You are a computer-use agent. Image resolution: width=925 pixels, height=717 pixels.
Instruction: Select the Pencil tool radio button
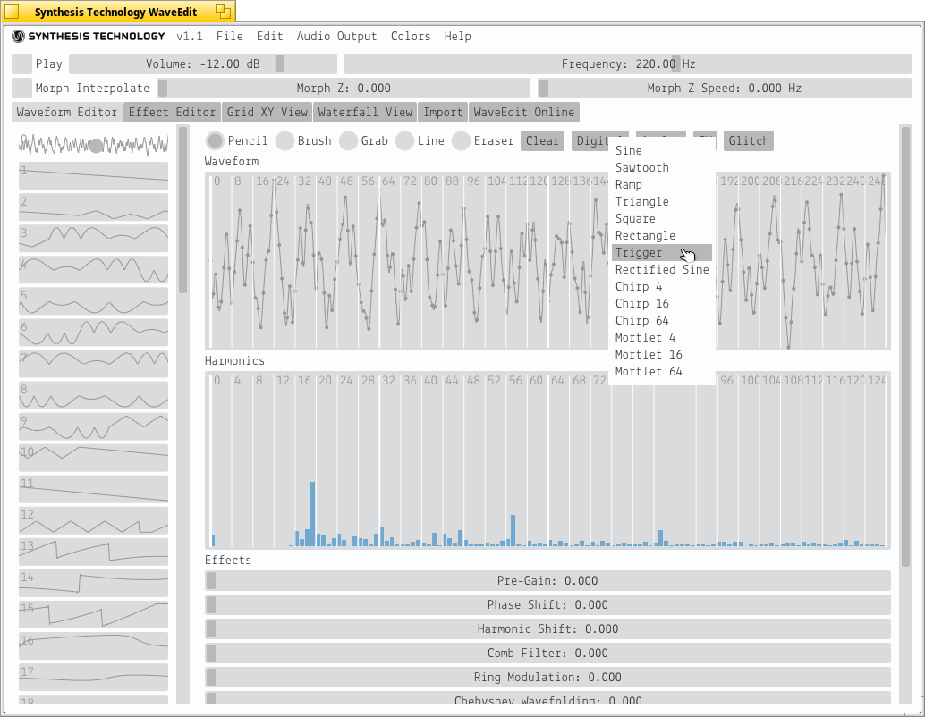pos(216,141)
